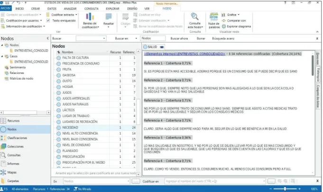This screenshot has width=323, height=192.
Task: Click zoom in plus button
Action: [x=299, y=189]
